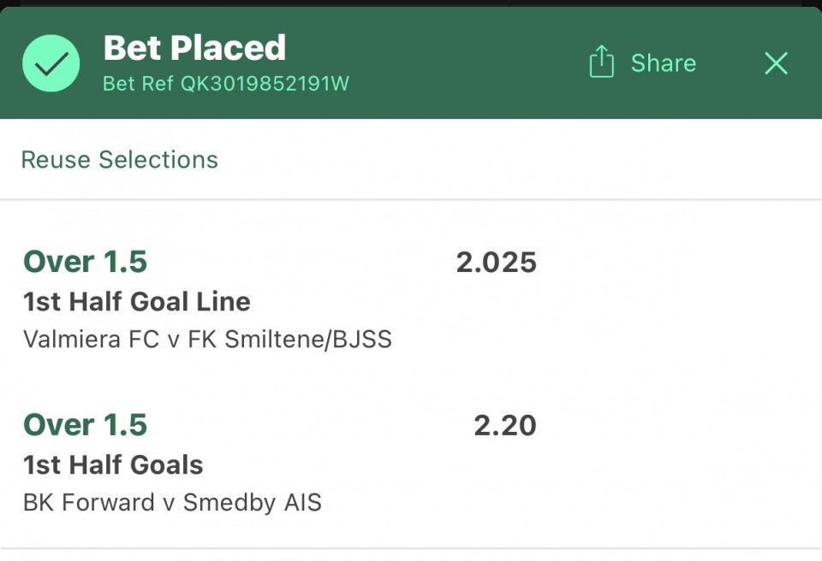Click Reuse Selections link
The height and width of the screenshot is (561, 822).
click(120, 160)
